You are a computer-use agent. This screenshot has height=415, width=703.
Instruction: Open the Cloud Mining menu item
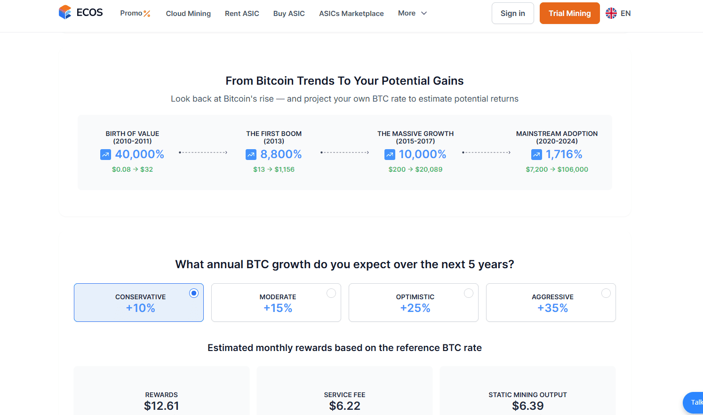pyautogui.click(x=188, y=14)
